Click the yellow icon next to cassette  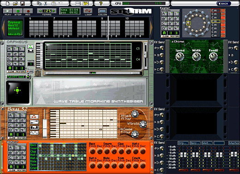[86, 3]
